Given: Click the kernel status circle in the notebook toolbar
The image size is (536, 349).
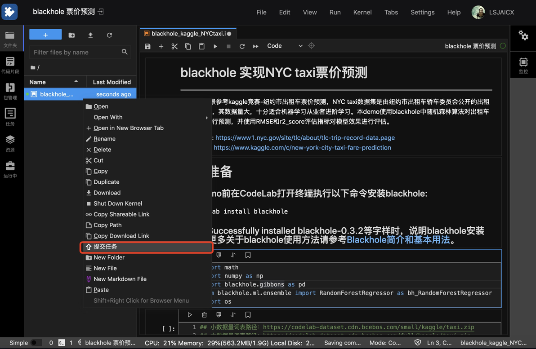Looking at the screenshot, I should tap(503, 46).
